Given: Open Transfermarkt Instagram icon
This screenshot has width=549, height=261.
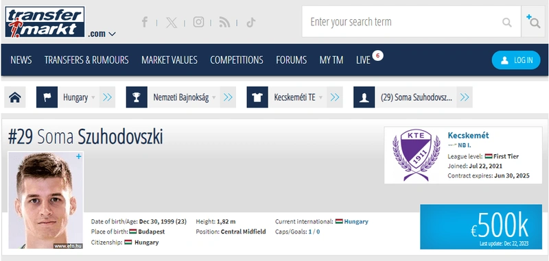Looking at the screenshot, I should point(198,23).
